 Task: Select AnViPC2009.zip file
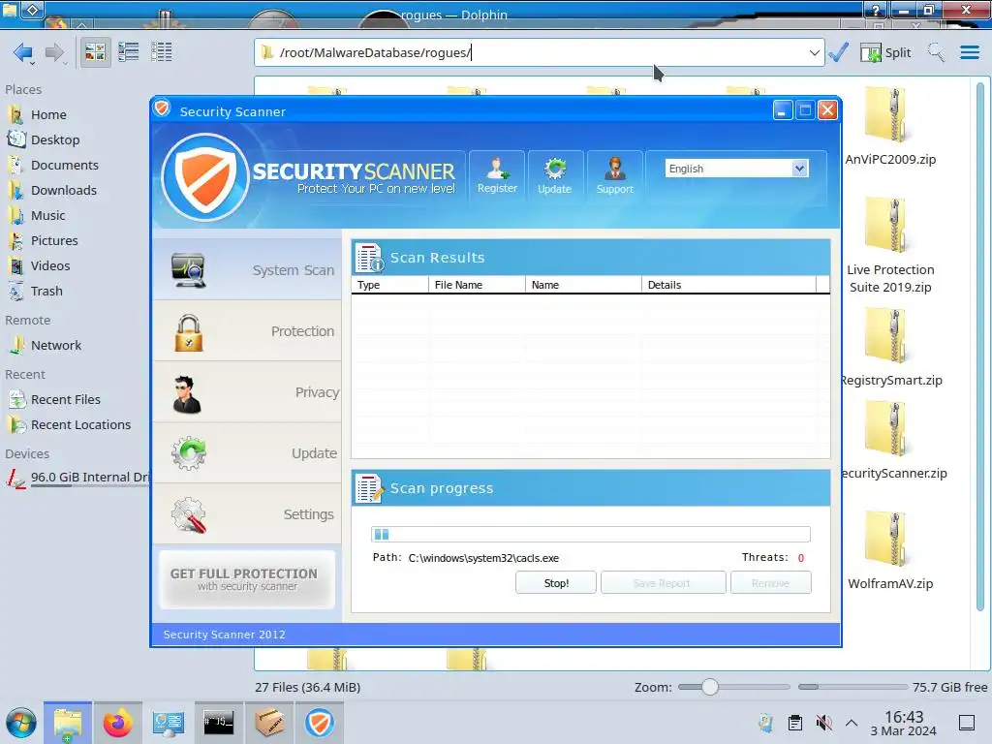click(890, 127)
